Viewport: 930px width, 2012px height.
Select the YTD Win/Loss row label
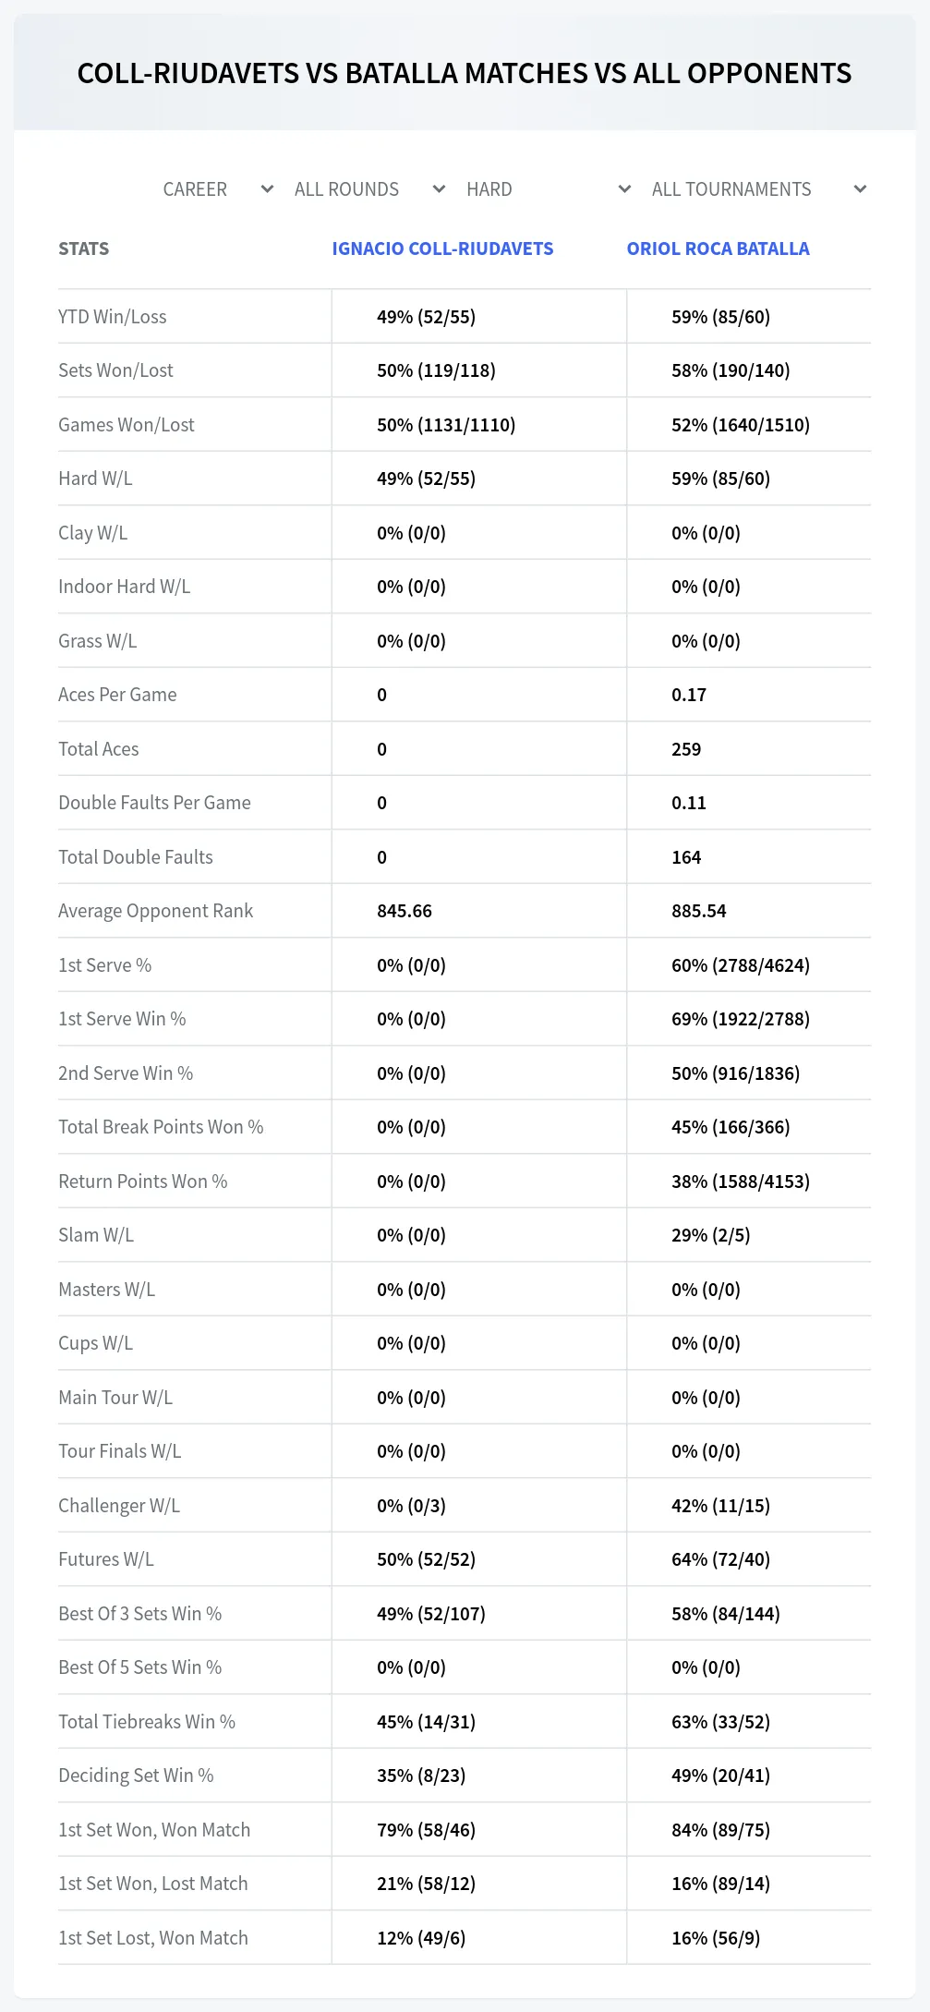pos(113,317)
